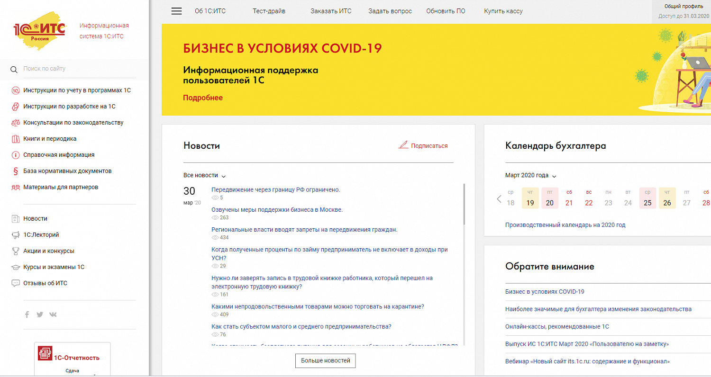Image resolution: width=711 pixels, height=377 pixels.
Task: Expand the Март 2020 года dropdown
Action: click(531, 175)
